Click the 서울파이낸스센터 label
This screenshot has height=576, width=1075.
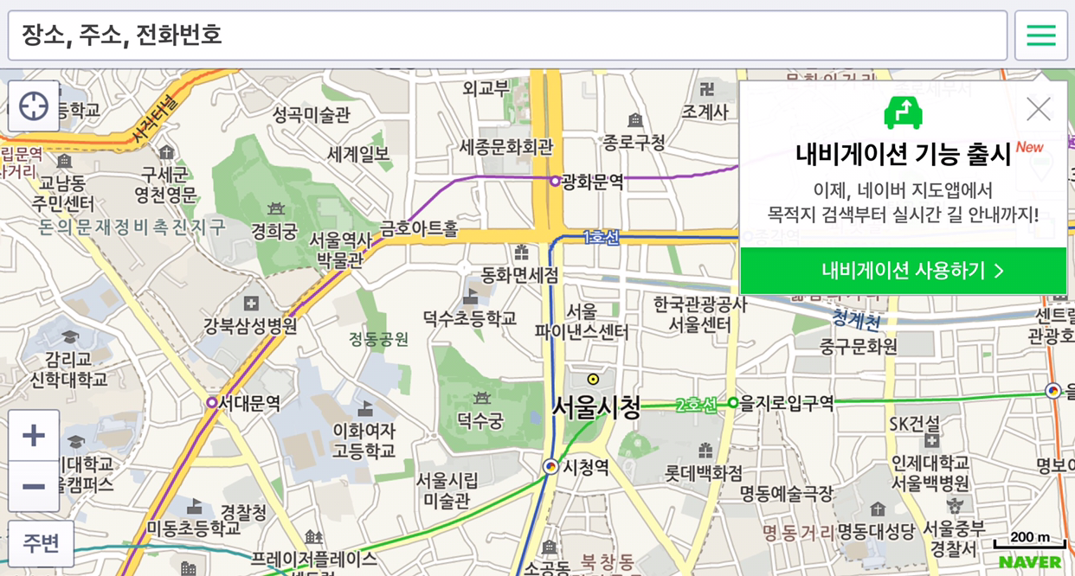582,321
